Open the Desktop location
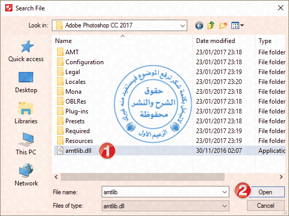The height and width of the screenshot is (216, 289). (26, 82)
